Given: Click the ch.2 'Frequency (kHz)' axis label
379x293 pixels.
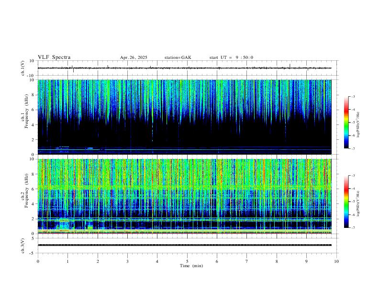Looking at the screenshot, I should click(27, 191).
